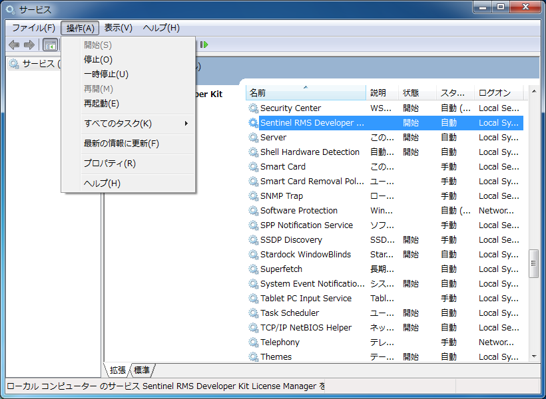Click the Tablet PC Input Service gear icon
The width and height of the screenshot is (546, 399).
coord(253,298)
